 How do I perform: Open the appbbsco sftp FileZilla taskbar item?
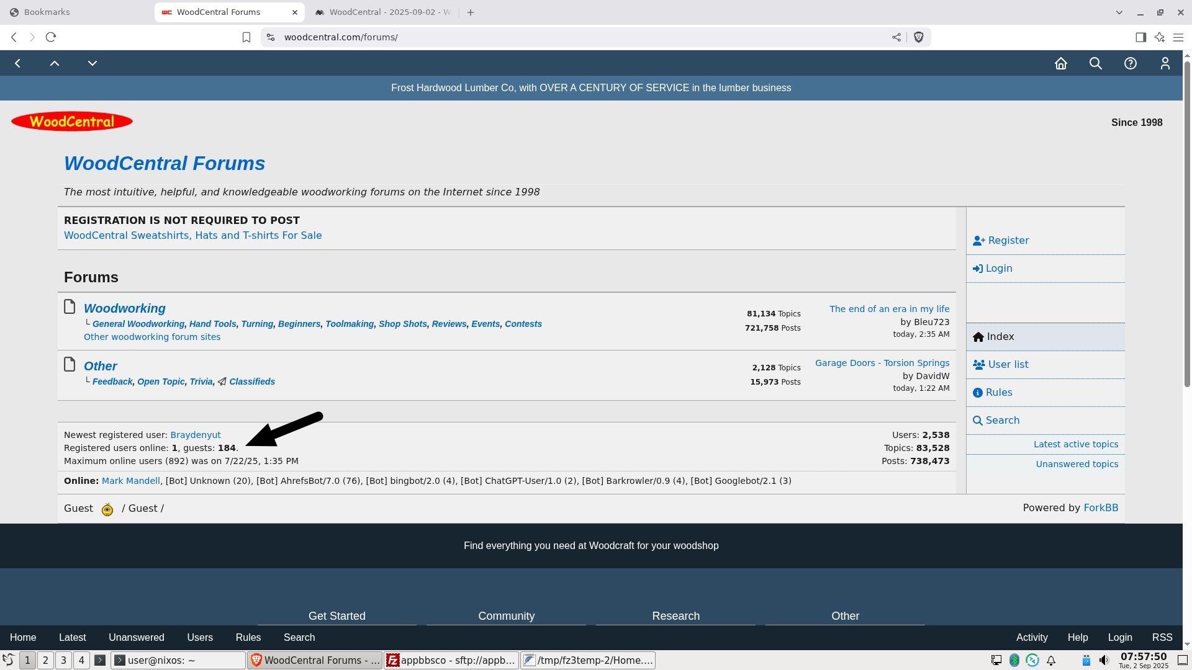click(451, 661)
